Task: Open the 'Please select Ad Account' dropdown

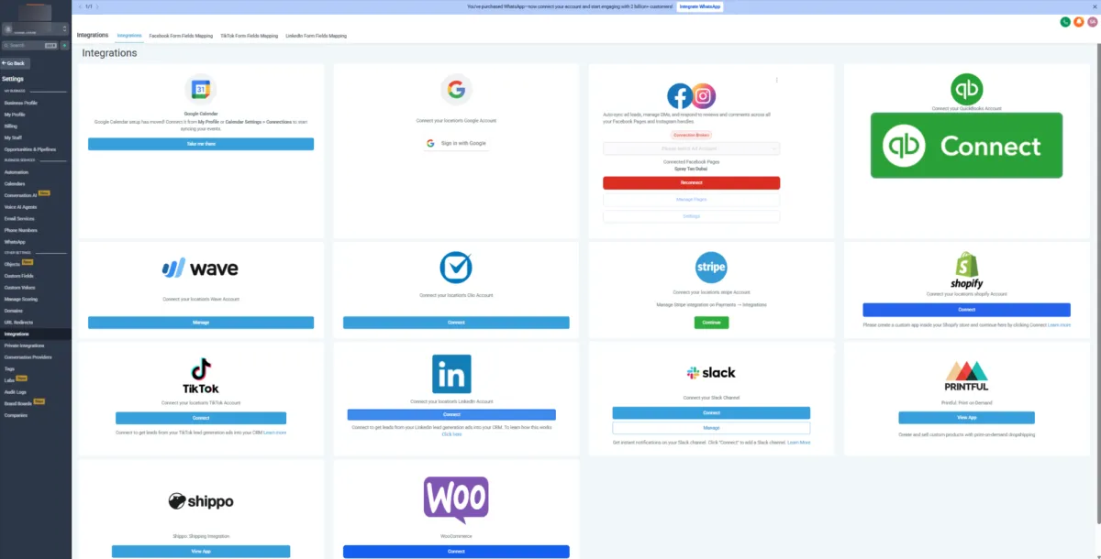Action: (x=691, y=148)
